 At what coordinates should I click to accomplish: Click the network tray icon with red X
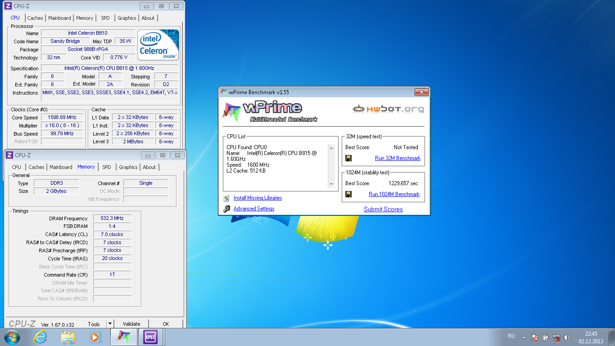click(556, 337)
